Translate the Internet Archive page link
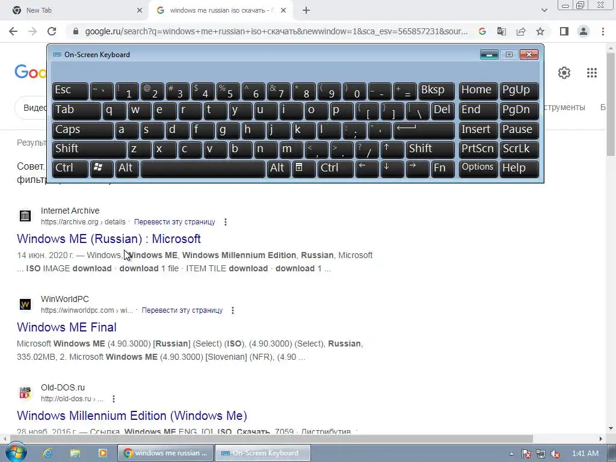Image resolution: width=616 pixels, height=462 pixels. [174, 222]
